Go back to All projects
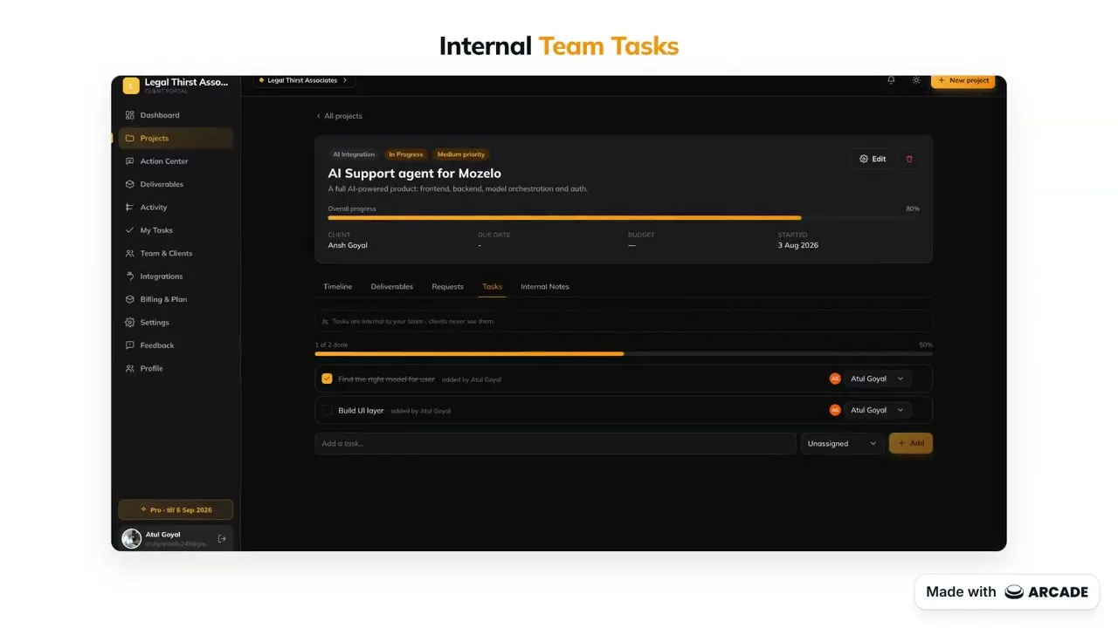 339,116
